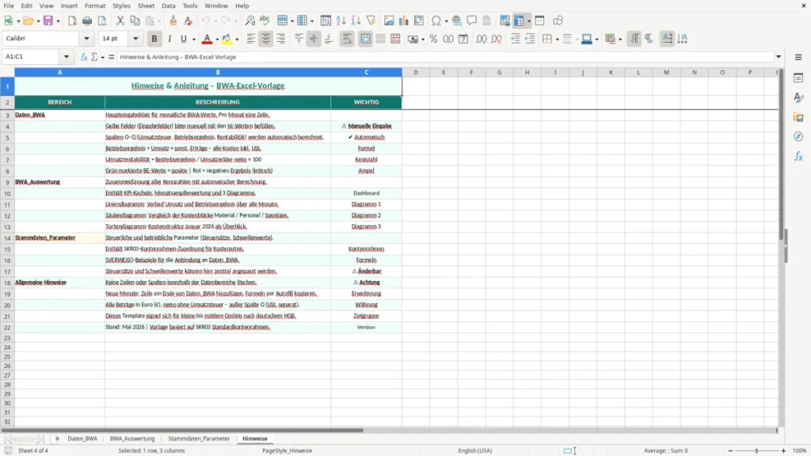The image size is (811, 456).
Task: Toggle Bold formatting
Action: [154, 39]
